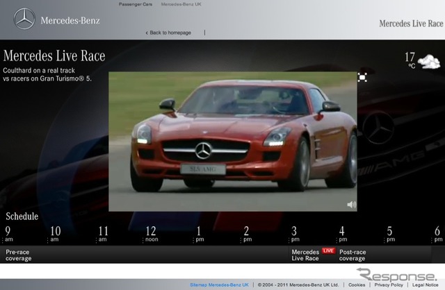Click the red LIVE badge
This screenshot has height=290, width=445.
coord(328,251)
